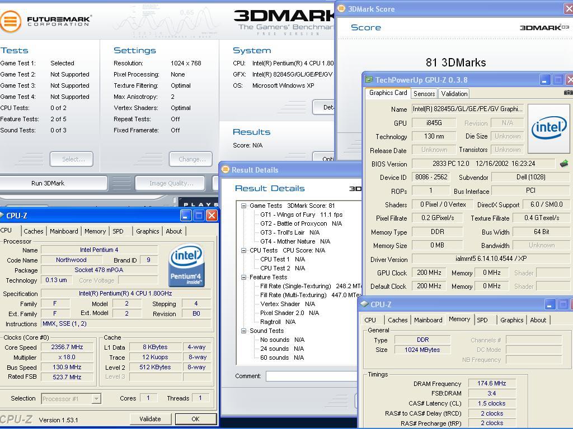Open CPU tab in right CPU-Z window
Viewport: 573px width, 429px height.
point(370,320)
